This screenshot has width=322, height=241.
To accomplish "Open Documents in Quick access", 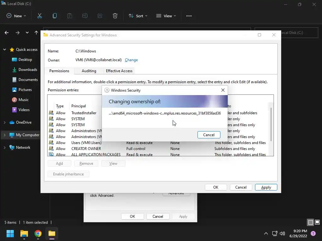I will tap(25, 80).
